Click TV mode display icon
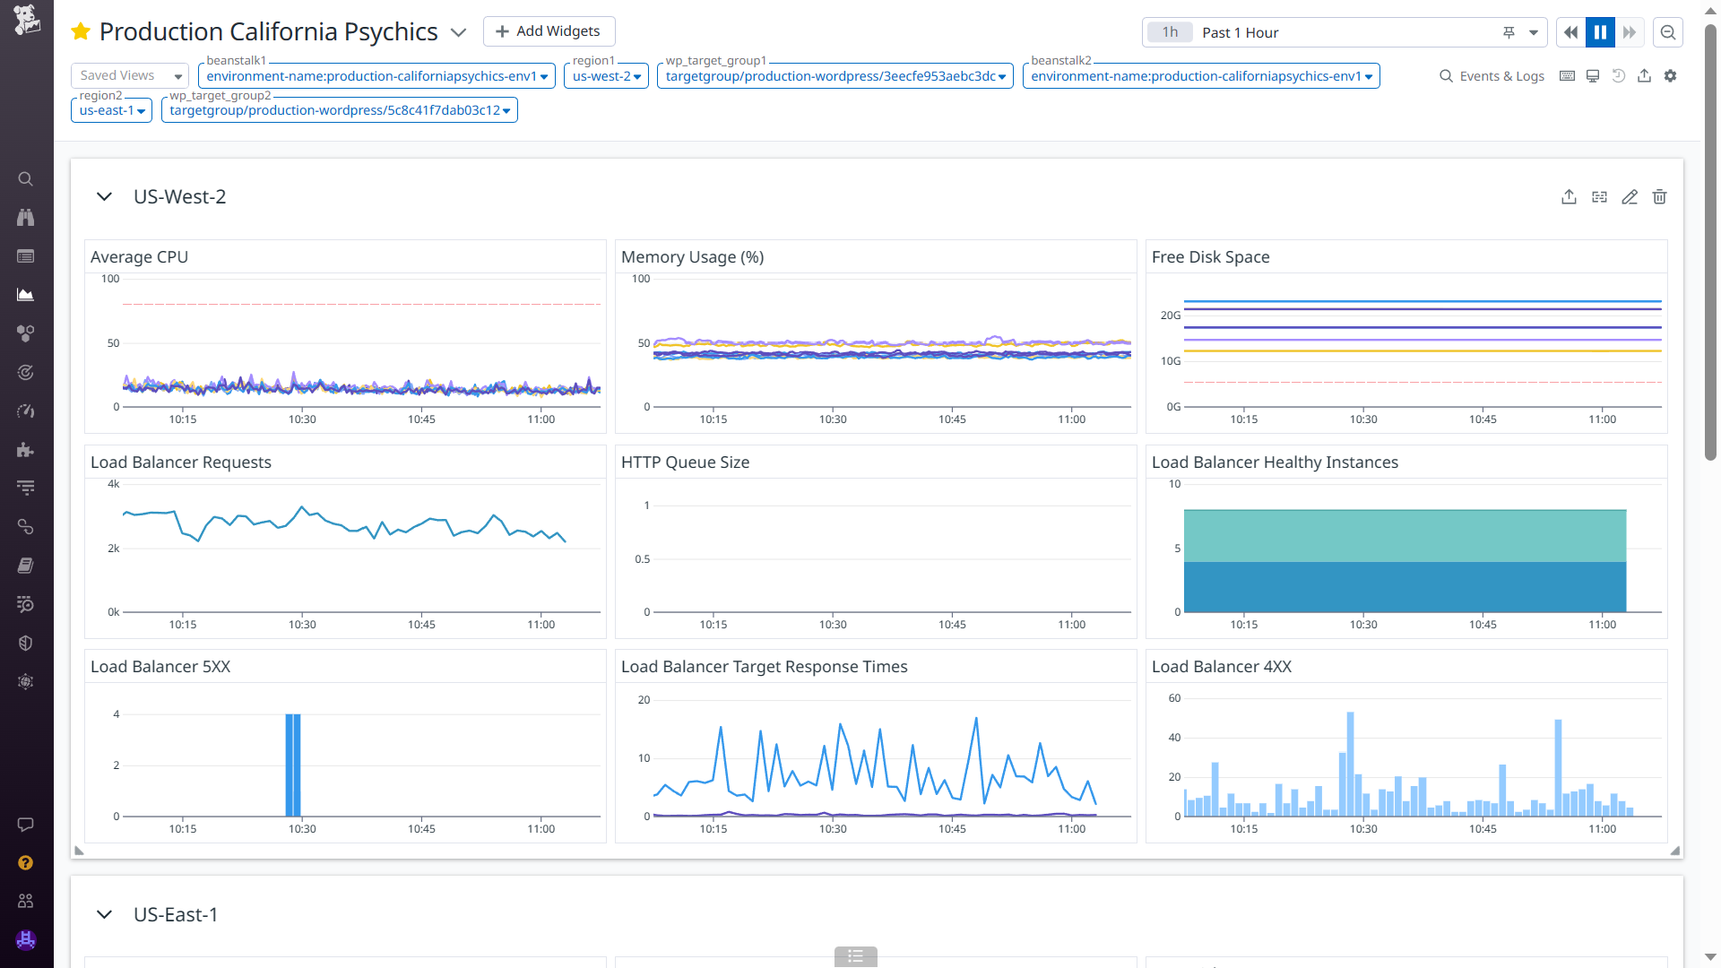Screen dimensions: 1721x968 click(x=1593, y=76)
